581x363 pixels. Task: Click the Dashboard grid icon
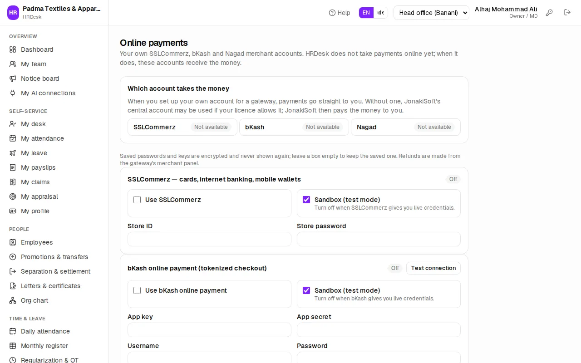click(x=13, y=49)
